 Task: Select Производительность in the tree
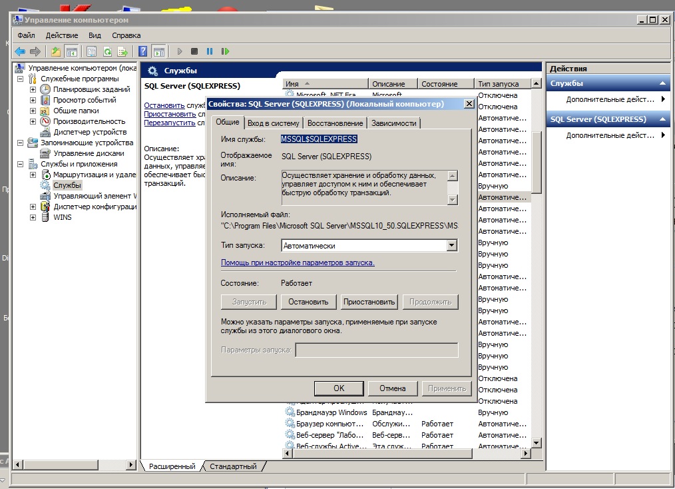tap(89, 121)
